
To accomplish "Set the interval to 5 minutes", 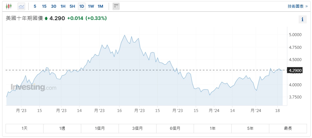I will (35, 6).
